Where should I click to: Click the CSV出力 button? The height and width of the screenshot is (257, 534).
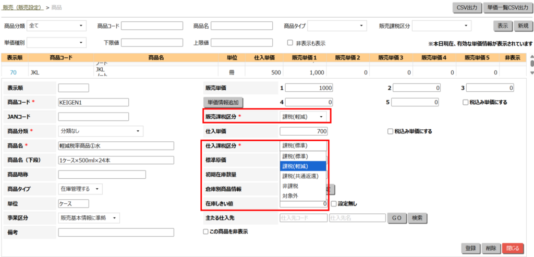(467, 7)
